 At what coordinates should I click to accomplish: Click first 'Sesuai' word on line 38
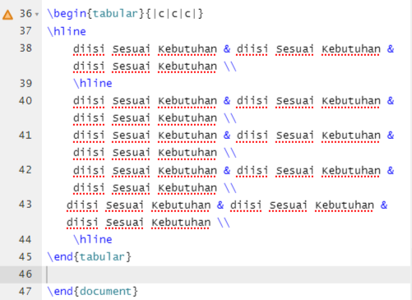click(x=131, y=49)
